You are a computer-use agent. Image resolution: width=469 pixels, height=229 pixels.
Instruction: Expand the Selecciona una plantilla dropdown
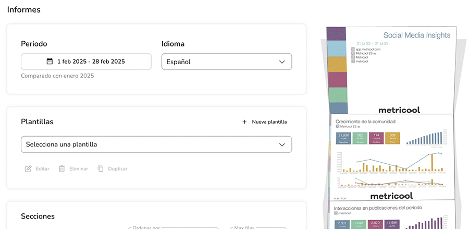click(x=156, y=144)
